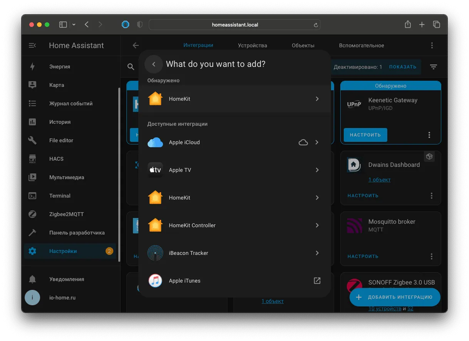Open the filter icon next to ПОКАЗАТЬ

pyautogui.click(x=434, y=67)
